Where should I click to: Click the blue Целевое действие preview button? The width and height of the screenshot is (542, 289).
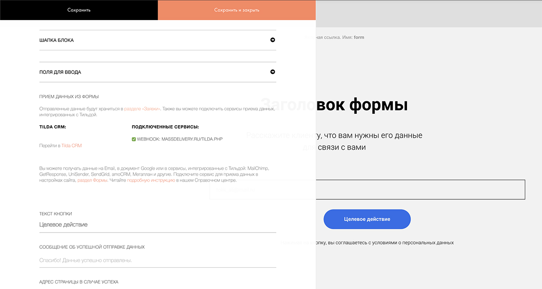[367, 219]
